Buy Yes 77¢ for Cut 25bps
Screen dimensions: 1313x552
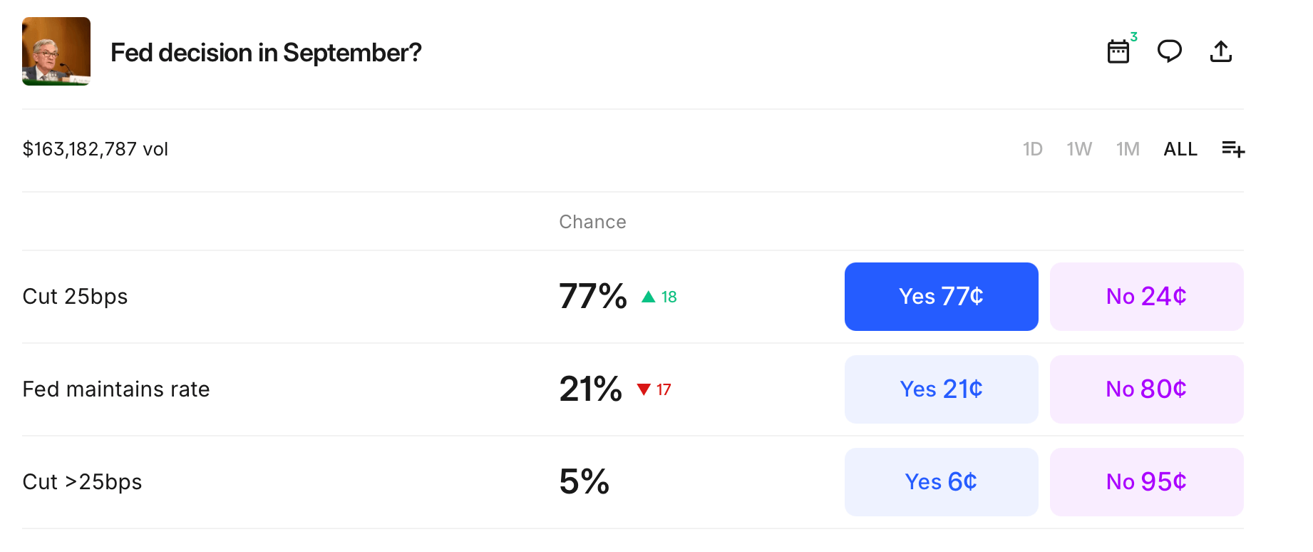[x=941, y=297]
